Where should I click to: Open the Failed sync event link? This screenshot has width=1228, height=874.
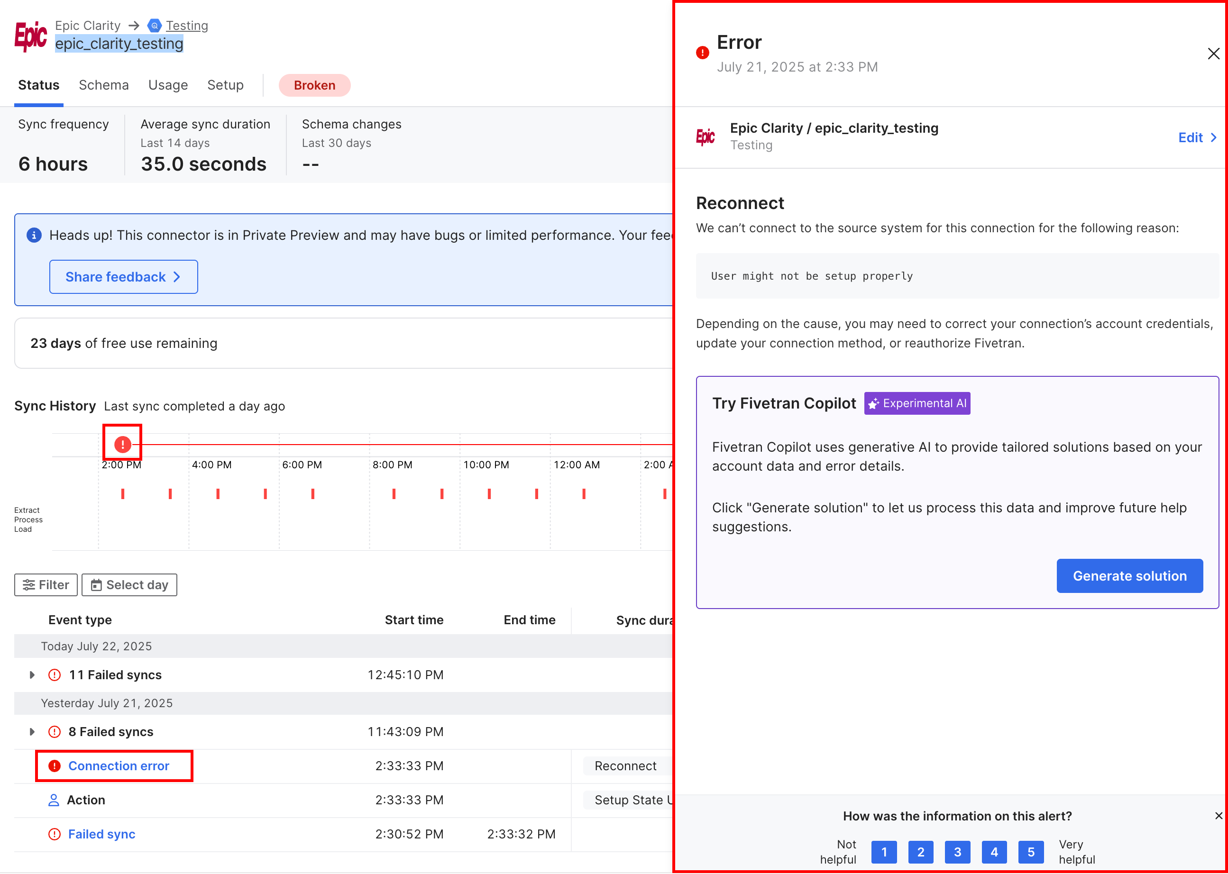click(x=102, y=834)
